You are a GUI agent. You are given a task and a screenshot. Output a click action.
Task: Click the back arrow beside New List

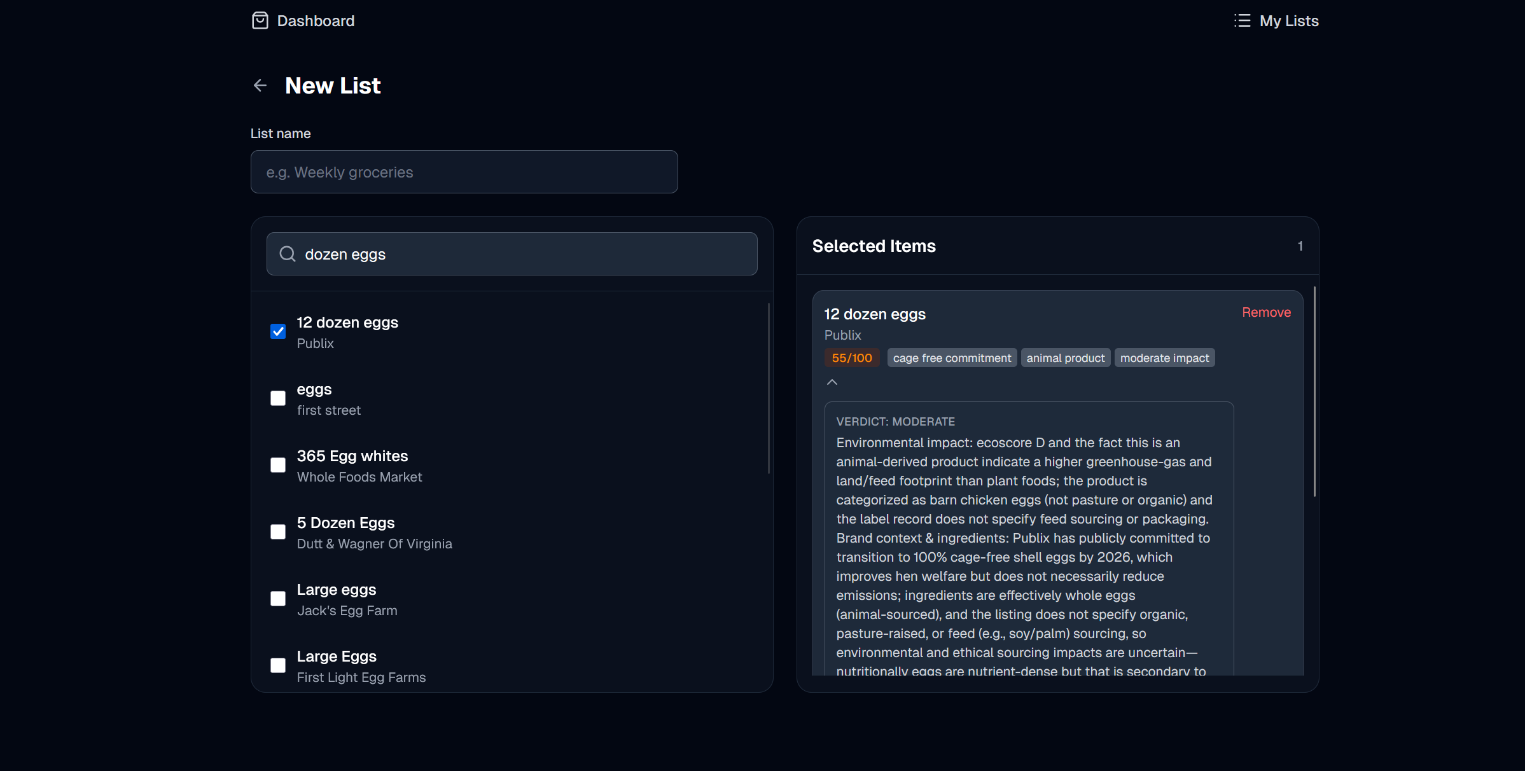click(260, 85)
